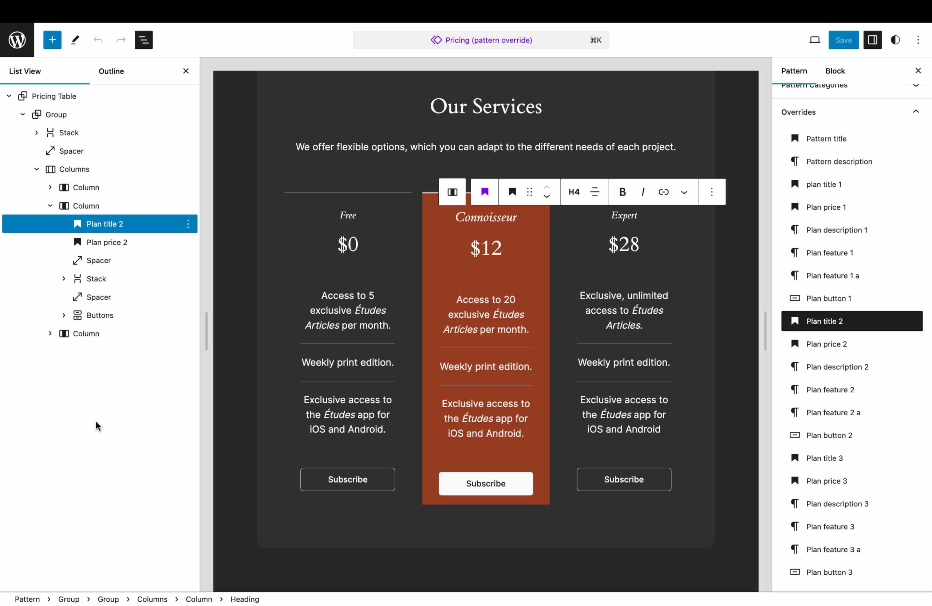The width and height of the screenshot is (932, 606).
Task: Toggle undo action in toolbar
Action: [x=98, y=39]
